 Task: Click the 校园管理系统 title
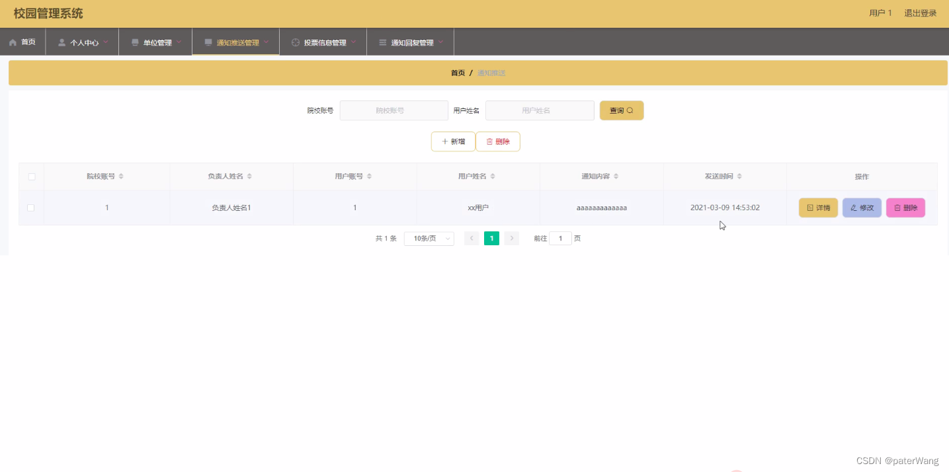click(48, 13)
